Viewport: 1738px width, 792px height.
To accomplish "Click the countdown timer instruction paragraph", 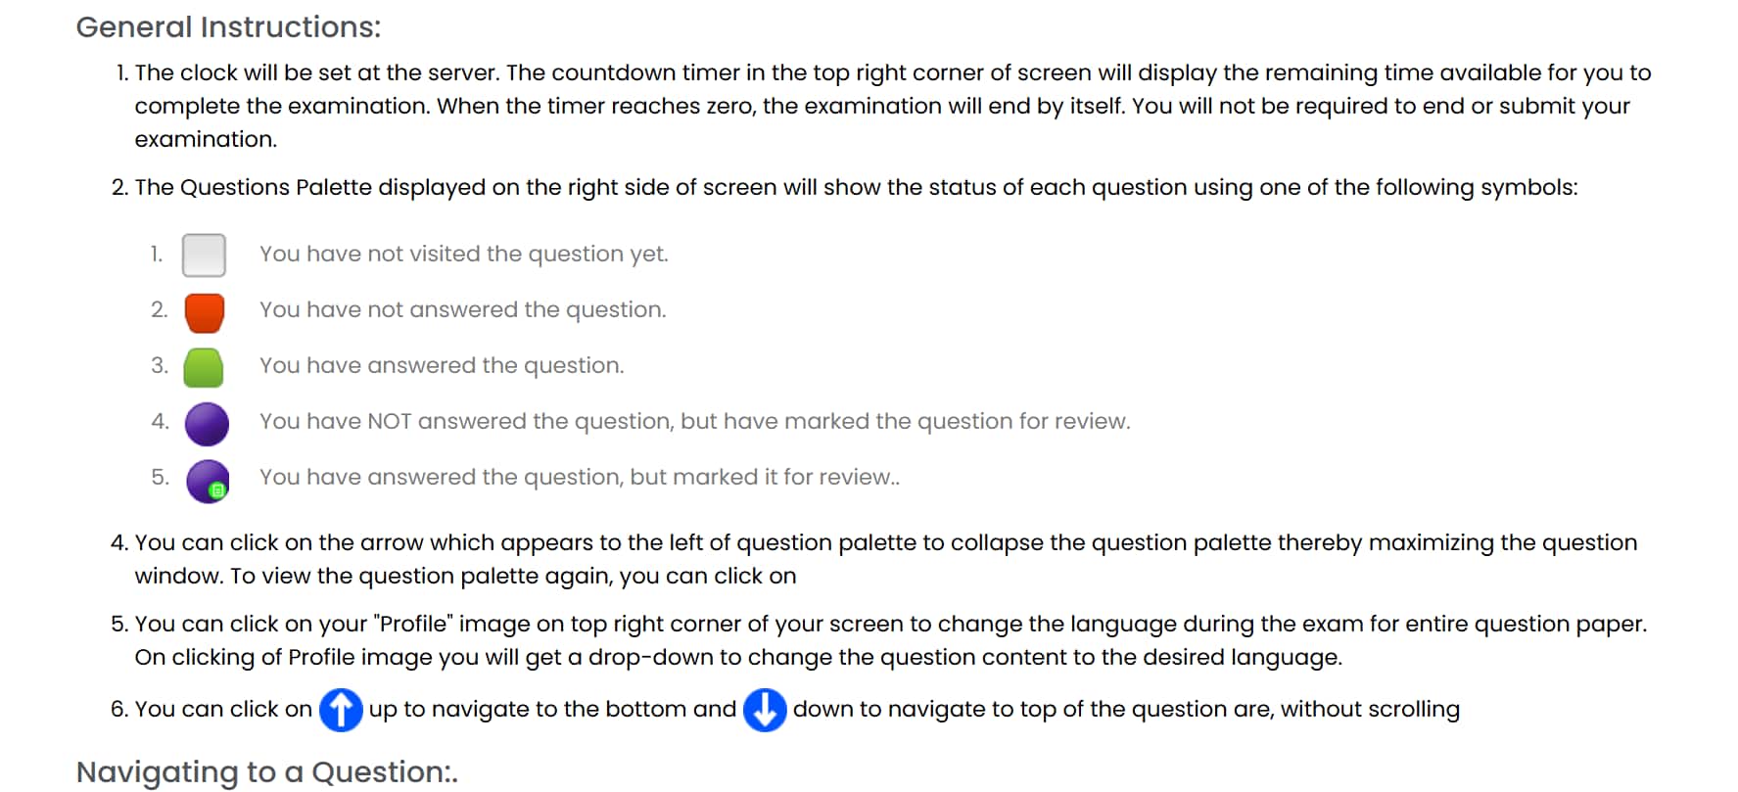I will point(881,106).
